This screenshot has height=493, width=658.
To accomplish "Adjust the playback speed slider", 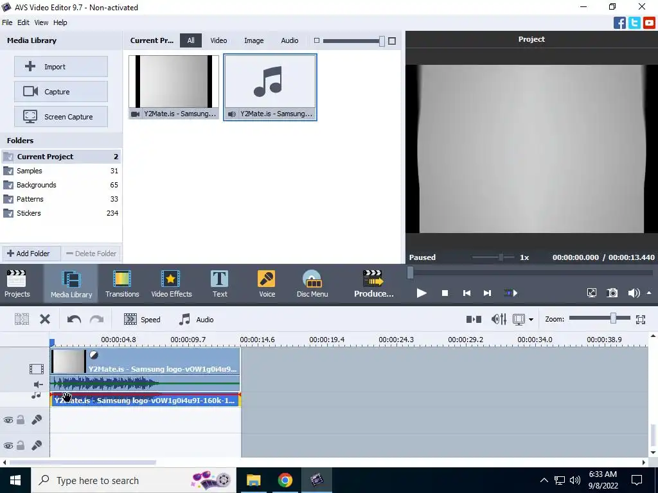I will [x=501, y=257].
